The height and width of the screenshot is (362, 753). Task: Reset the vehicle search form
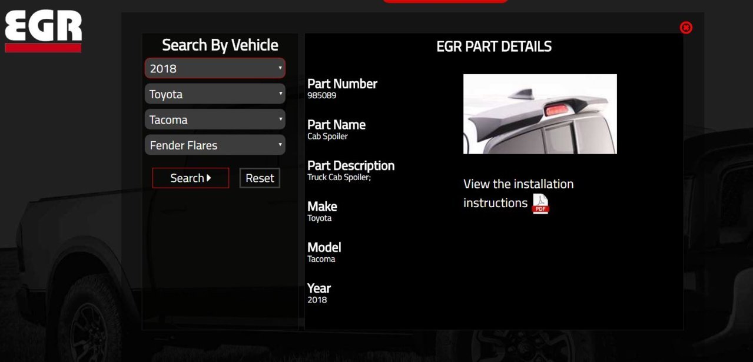click(260, 178)
